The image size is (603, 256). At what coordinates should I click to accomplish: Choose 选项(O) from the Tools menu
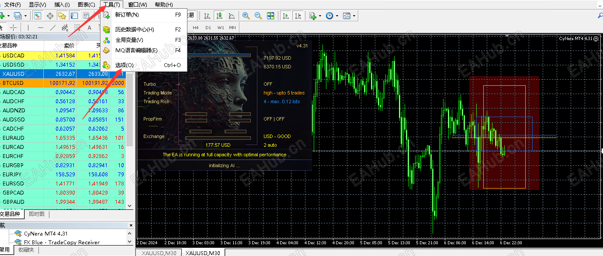(125, 65)
